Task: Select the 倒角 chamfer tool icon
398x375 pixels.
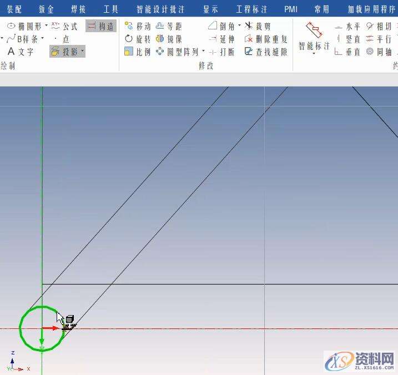Action: coord(213,26)
